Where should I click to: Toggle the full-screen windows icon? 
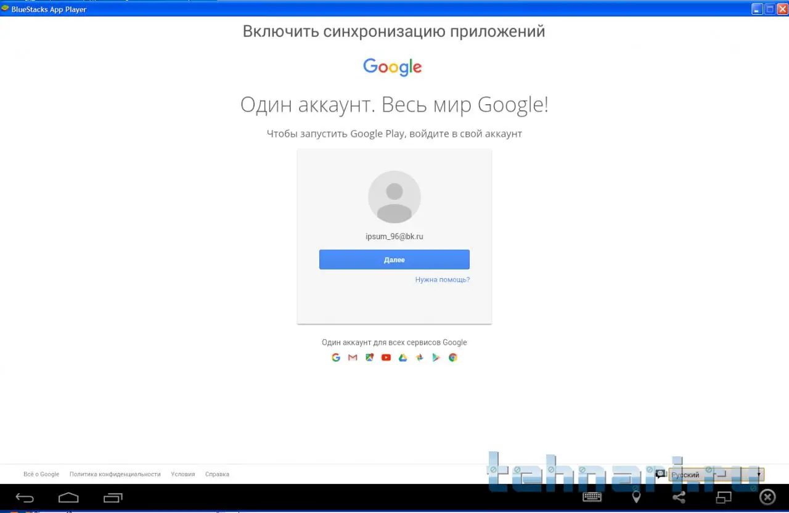[x=723, y=497]
